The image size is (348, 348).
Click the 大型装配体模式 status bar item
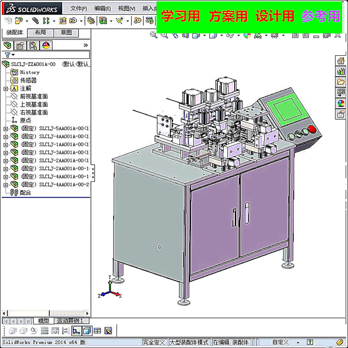(x=189, y=342)
